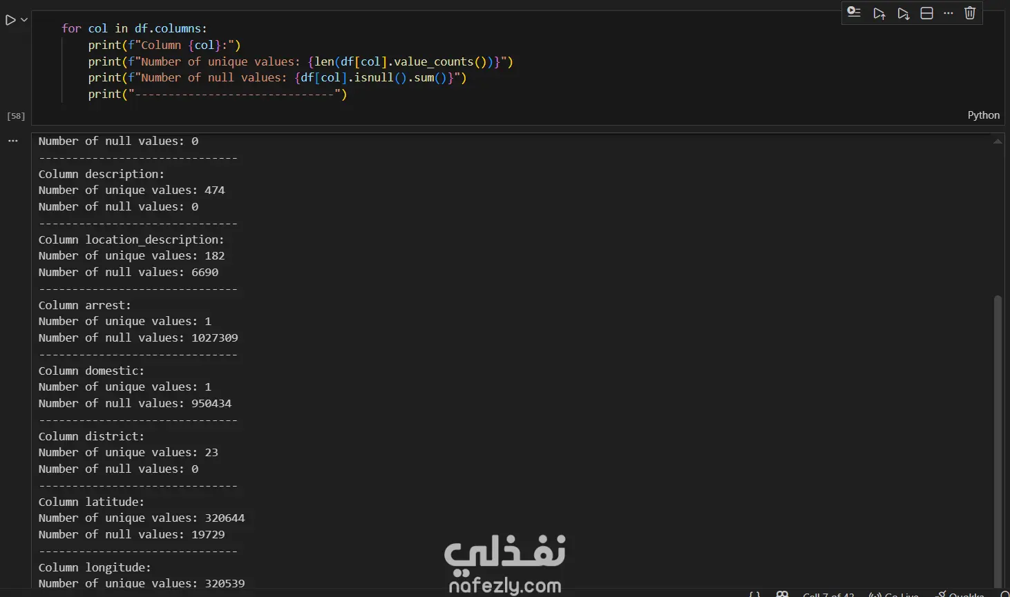The height and width of the screenshot is (597, 1010).
Task: Click the code line printing the dashed separator
Action: (218, 95)
